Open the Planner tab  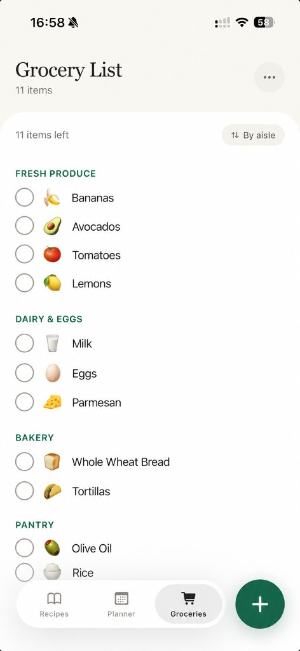tap(121, 604)
